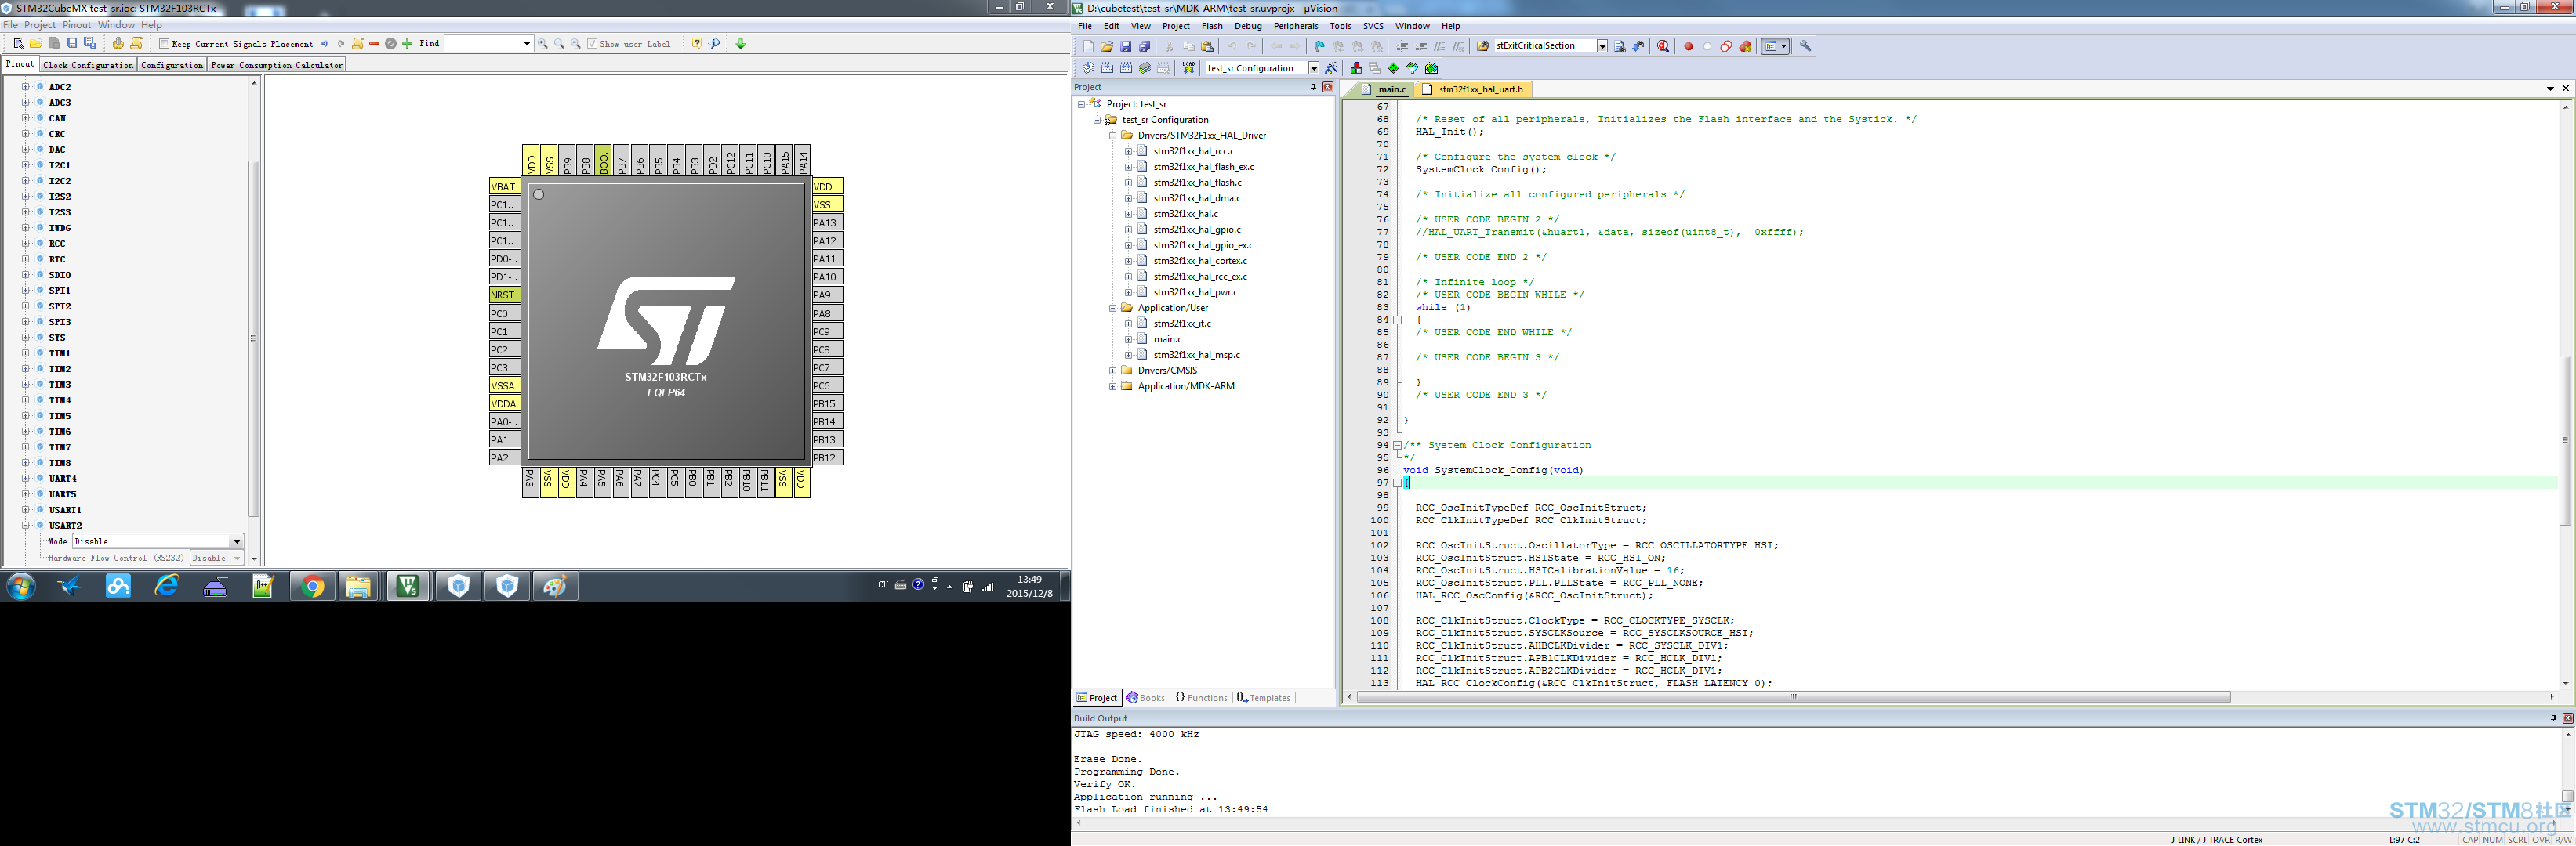Click the Translate file icon in build toolbar

1088,68
